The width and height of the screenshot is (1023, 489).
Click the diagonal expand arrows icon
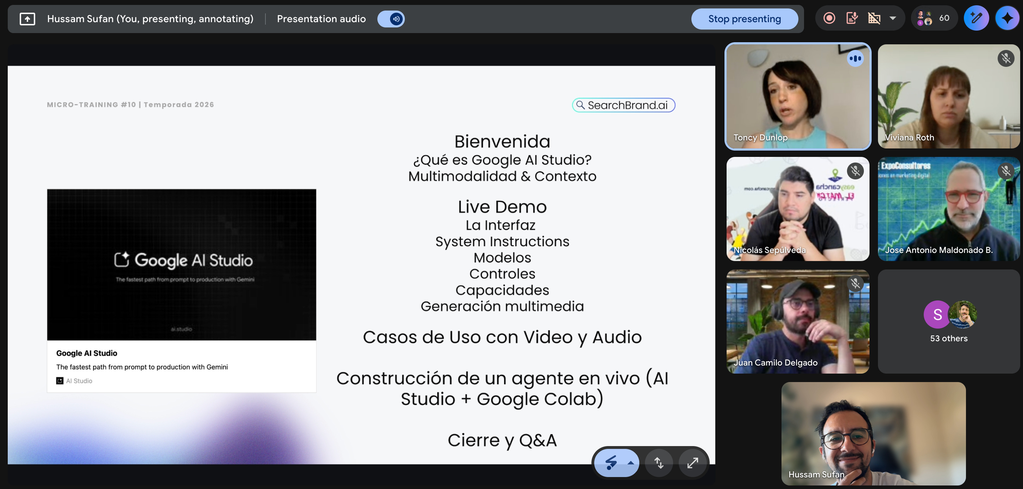pyautogui.click(x=692, y=463)
